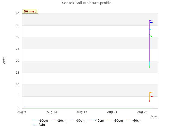Click the orange -20cm data line near 7

click(151, 92)
